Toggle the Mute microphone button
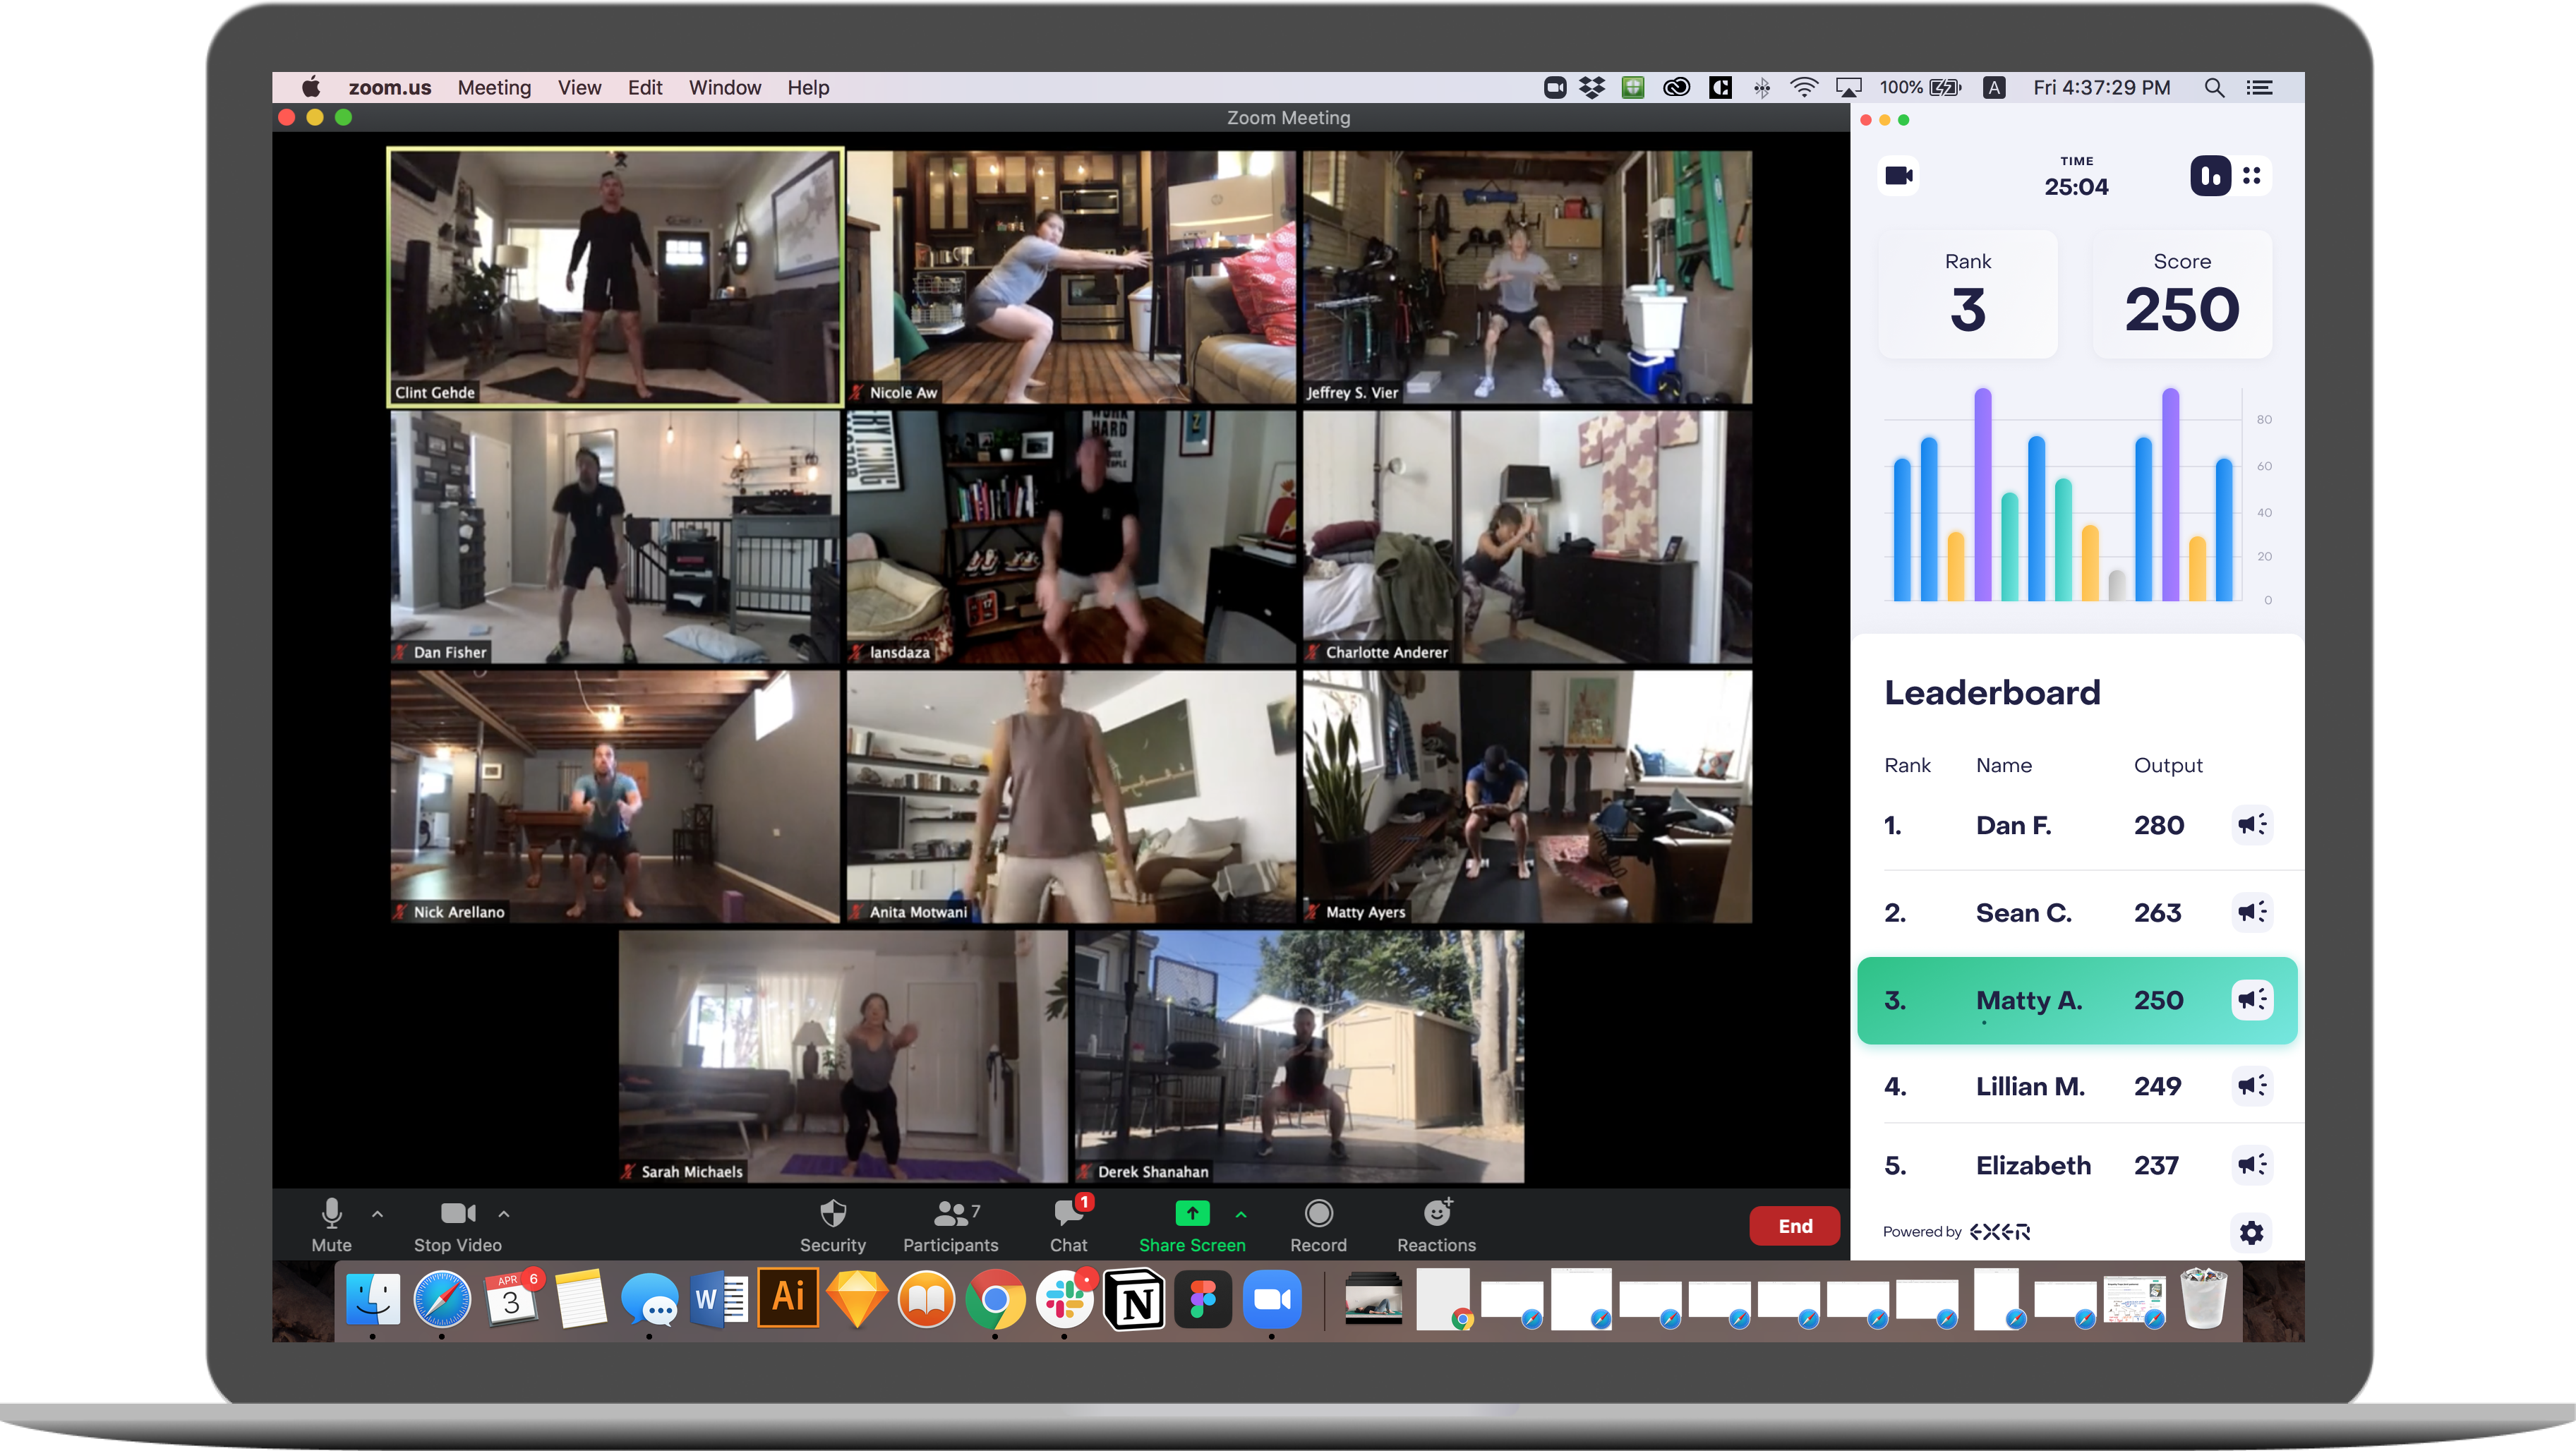2576x1451 pixels. click(331, 1214)
